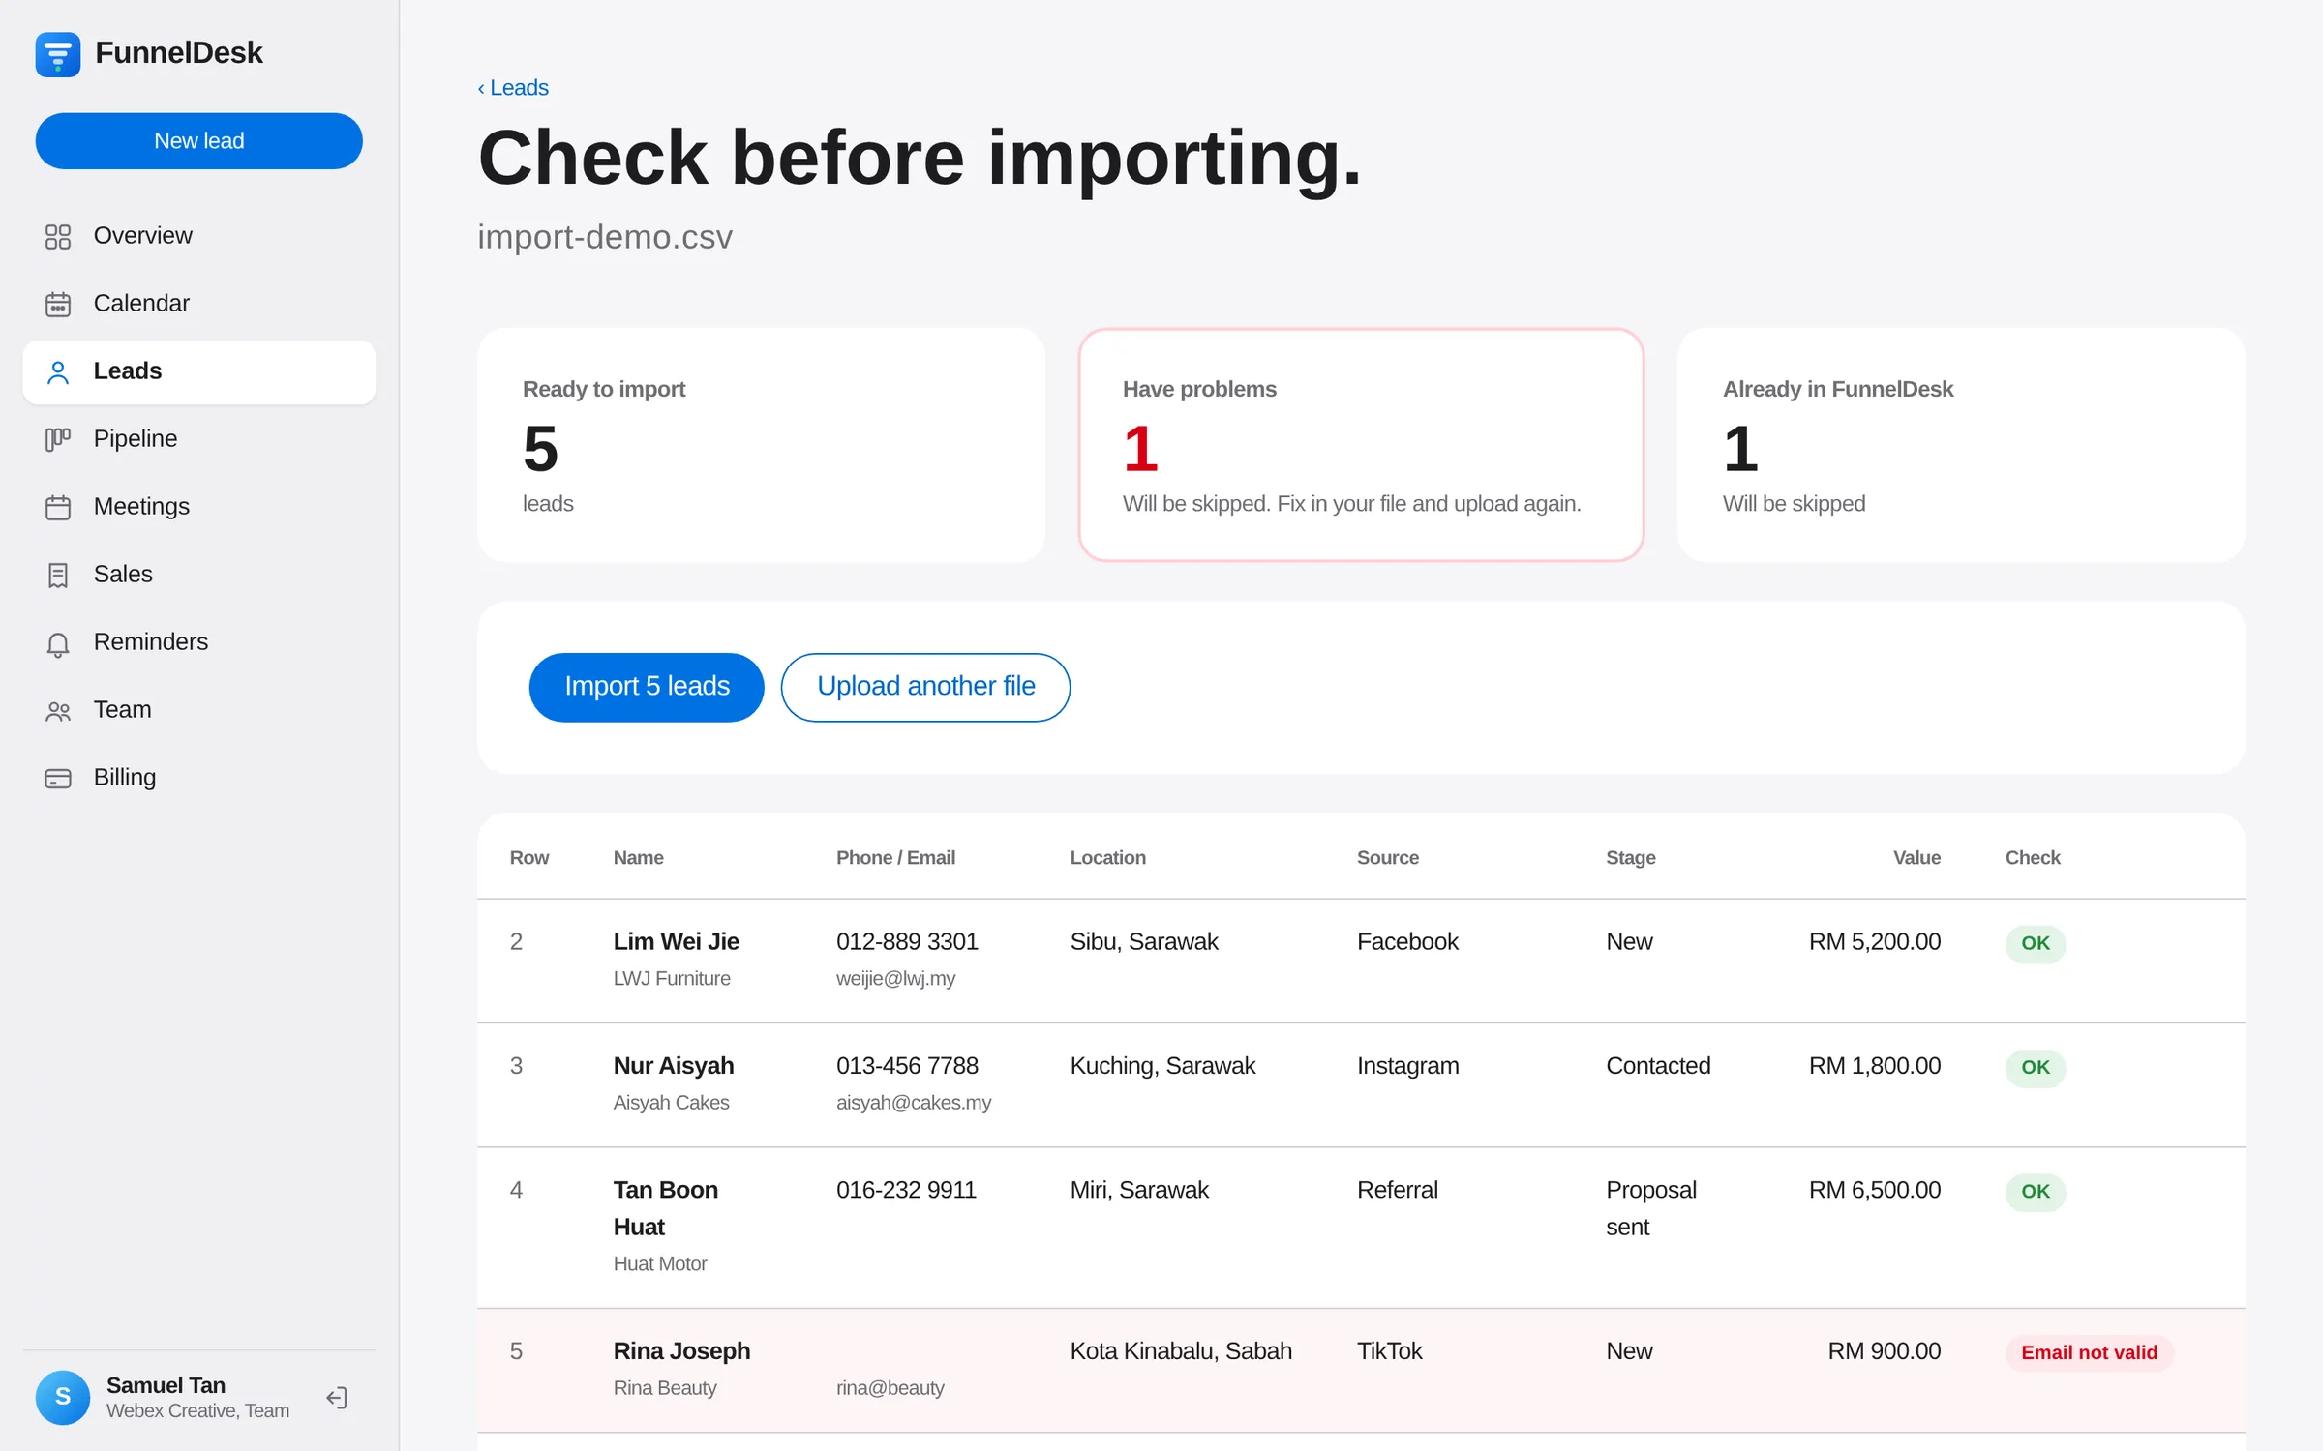Screen dimensions: 2323x1451
Task: Click the Team people icon
Action: coord(58,711)
